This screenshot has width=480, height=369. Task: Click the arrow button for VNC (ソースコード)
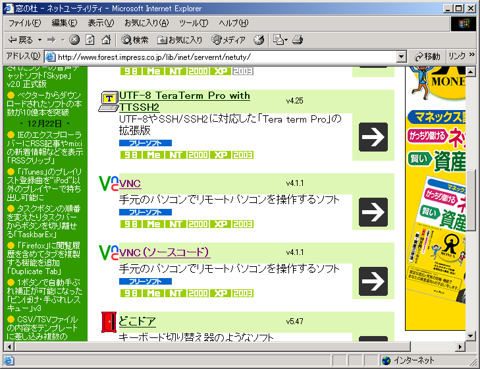[x=373, y=281]
